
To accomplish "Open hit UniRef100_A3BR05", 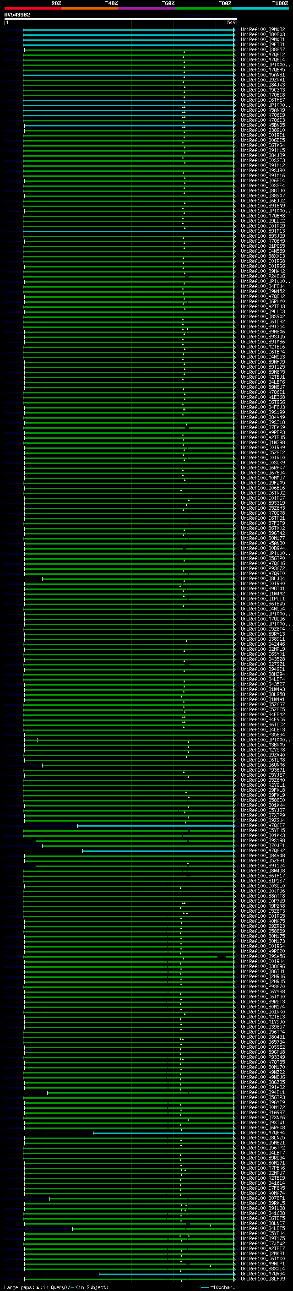I will coord(263,745).
